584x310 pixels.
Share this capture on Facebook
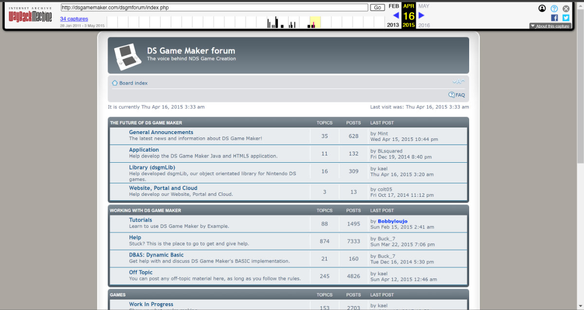tap(554, 17)
